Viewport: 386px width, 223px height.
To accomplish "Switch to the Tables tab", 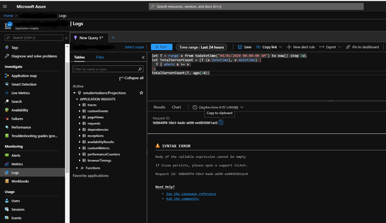I will point(79,57).
